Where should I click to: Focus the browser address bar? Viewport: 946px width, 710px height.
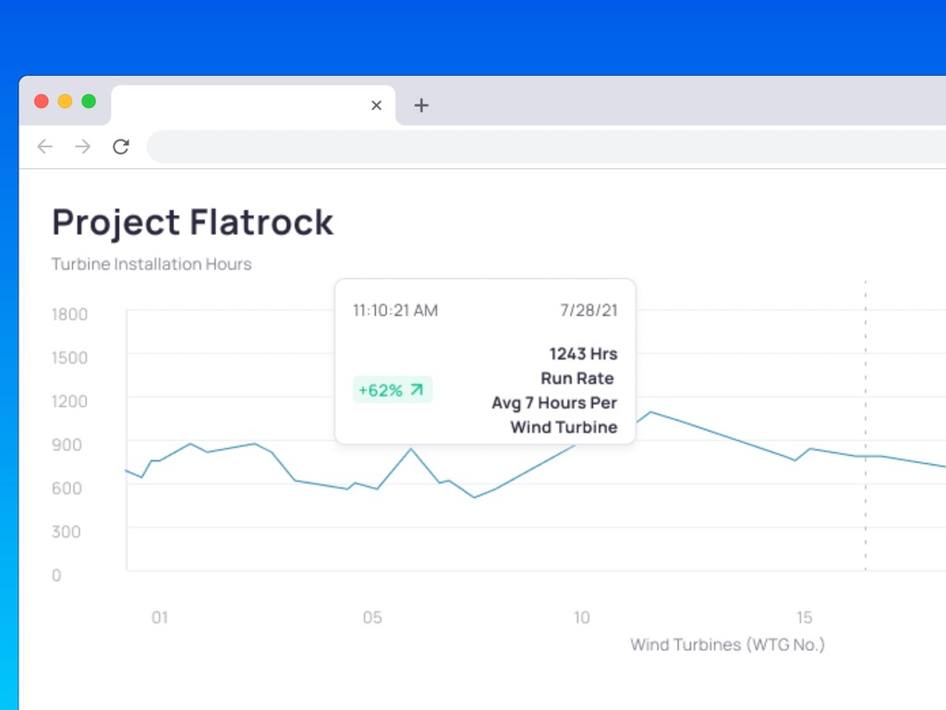coord(546,147)
